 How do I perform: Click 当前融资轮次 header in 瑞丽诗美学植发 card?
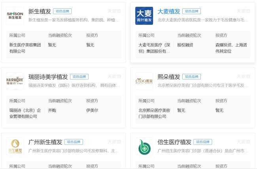click(x=60, y=101)
